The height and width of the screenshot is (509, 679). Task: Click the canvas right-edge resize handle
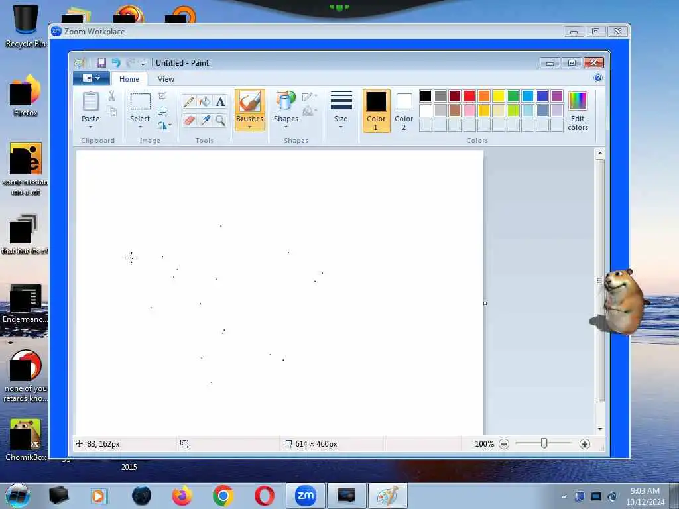click(x=485, y=303)
